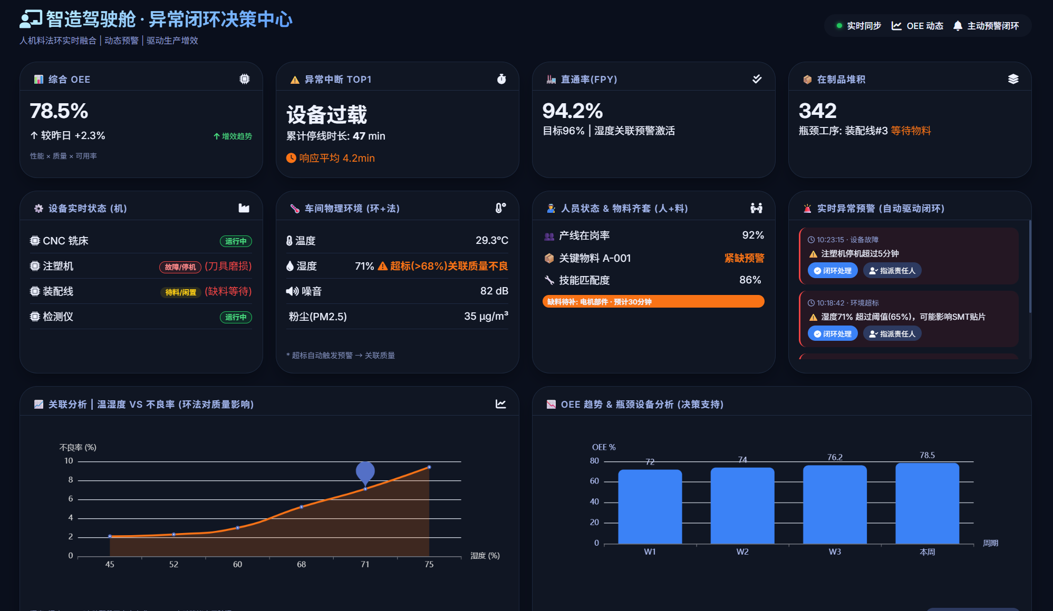Click 闭环处理 for the 湿度71% alert

(x=833, y=334)
